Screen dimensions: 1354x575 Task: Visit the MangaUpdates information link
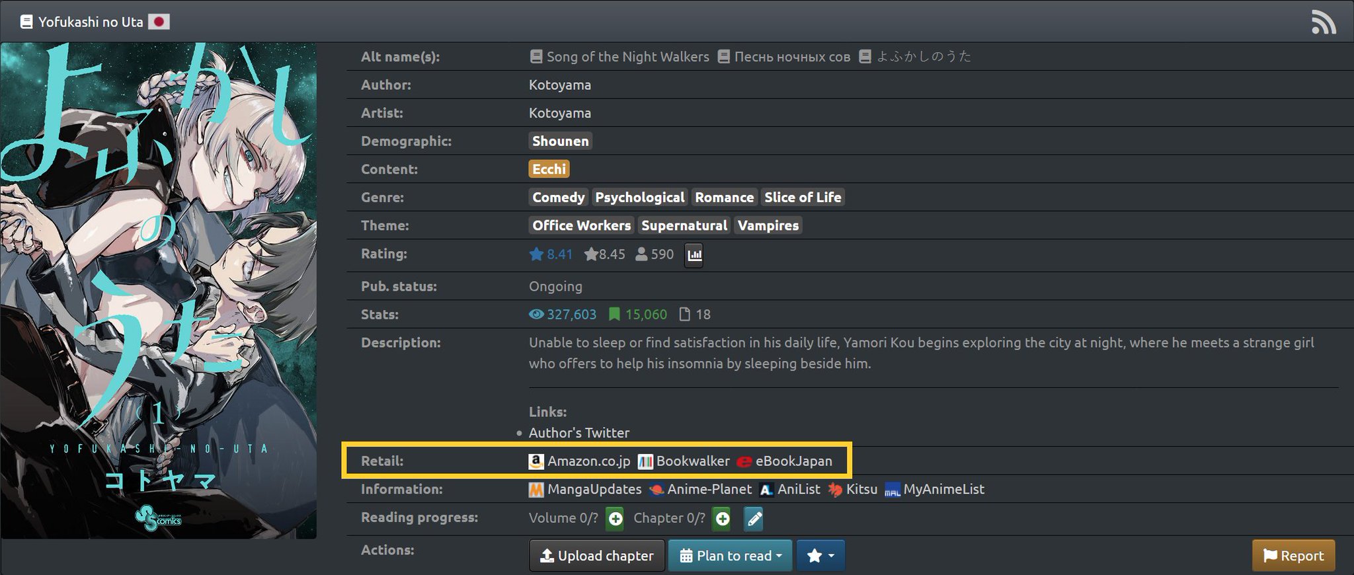(x=585, y=489)
